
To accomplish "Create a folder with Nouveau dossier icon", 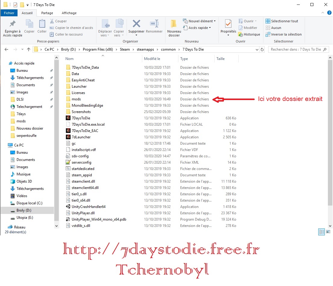I will tap(174, 24).
